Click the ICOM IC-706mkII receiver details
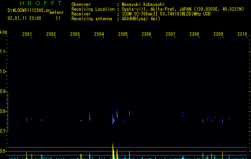This screenshot has width=251, height=159. pos(166,14)
